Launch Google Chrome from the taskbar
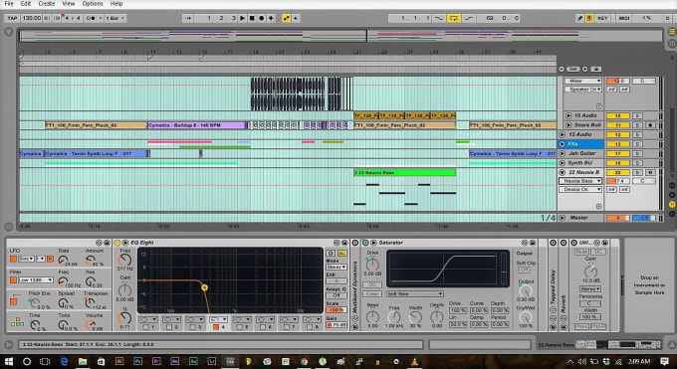677x369 pixels. (x=304, y=362)
